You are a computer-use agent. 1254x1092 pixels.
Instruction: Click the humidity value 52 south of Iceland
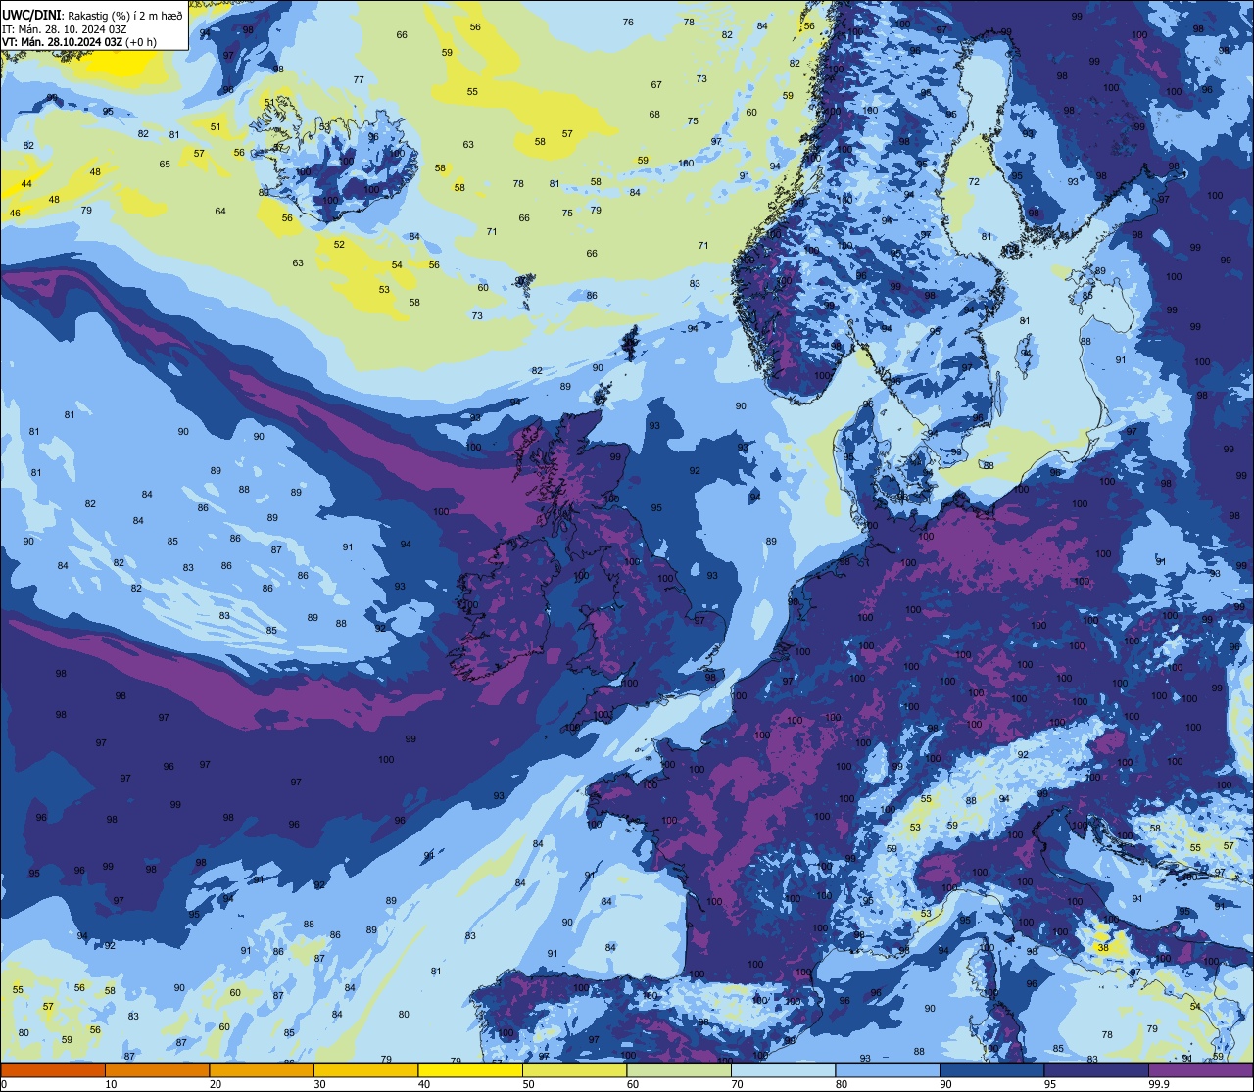339,245
